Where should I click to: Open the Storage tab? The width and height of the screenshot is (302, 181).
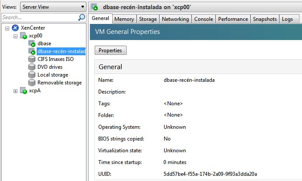point(148,19)
